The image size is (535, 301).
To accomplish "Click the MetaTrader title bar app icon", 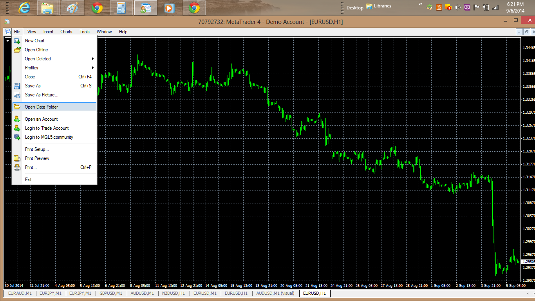I will tap(7, 22).
